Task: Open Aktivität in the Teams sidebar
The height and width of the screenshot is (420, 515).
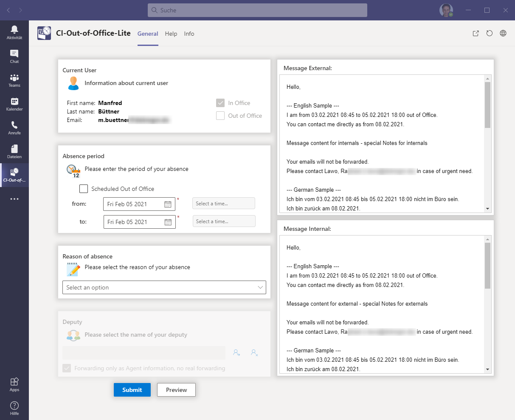Action: coord(14,32)
